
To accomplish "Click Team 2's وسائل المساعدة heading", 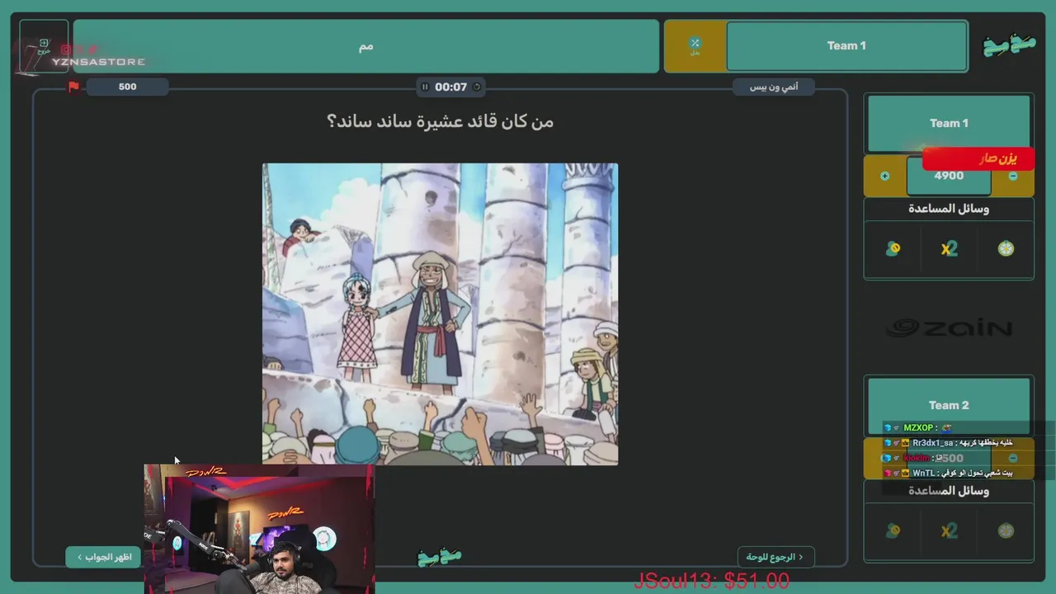I will pos(949,491).
